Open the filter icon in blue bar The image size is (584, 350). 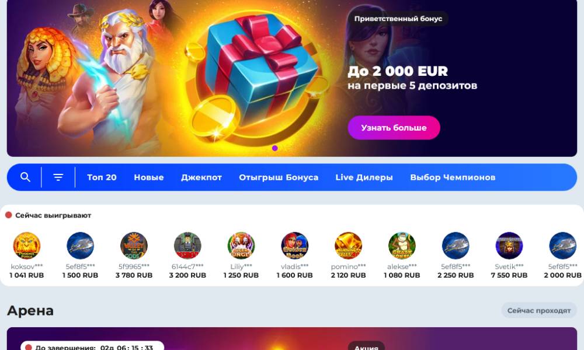click(x=58, y=177)
